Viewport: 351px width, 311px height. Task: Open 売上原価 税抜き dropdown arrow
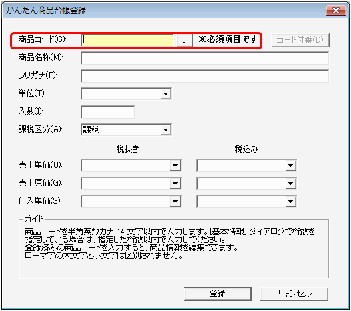tap(175, 184)
